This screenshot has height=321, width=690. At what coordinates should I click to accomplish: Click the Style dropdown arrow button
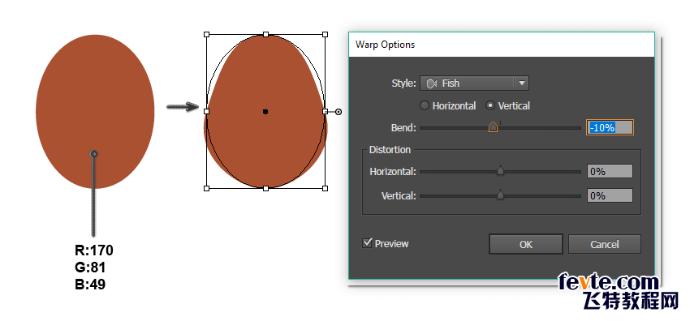coord(522,83)
